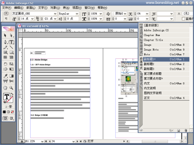194x145 pixels.
Task: Click the default fill and stroke icon
Action: coord(4,102)
